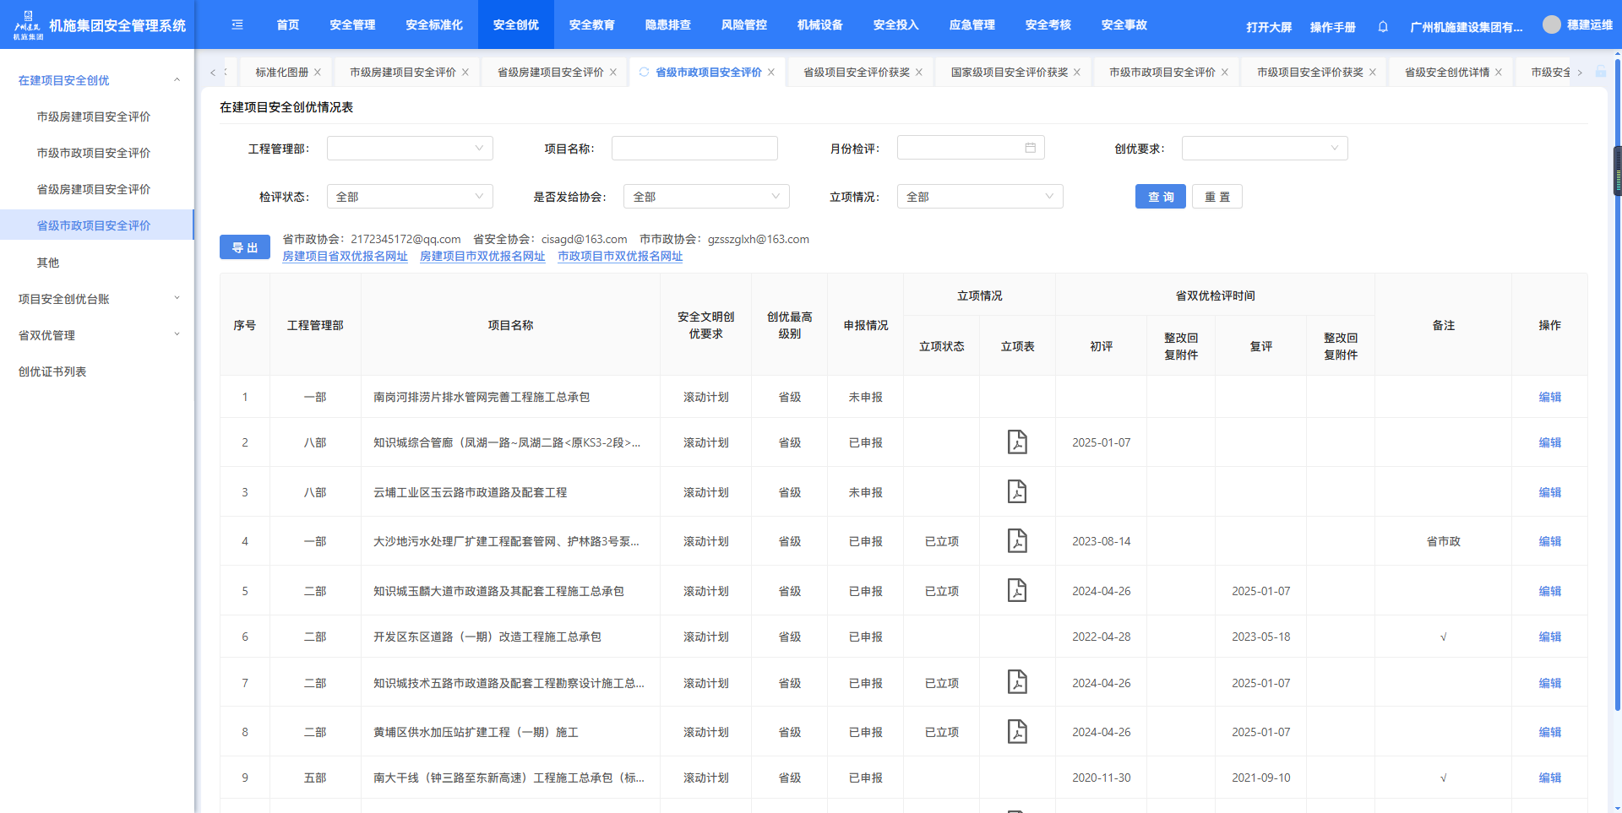Click the hamburger menu collapse icon
1622x813 pixels.
[237, 24]
